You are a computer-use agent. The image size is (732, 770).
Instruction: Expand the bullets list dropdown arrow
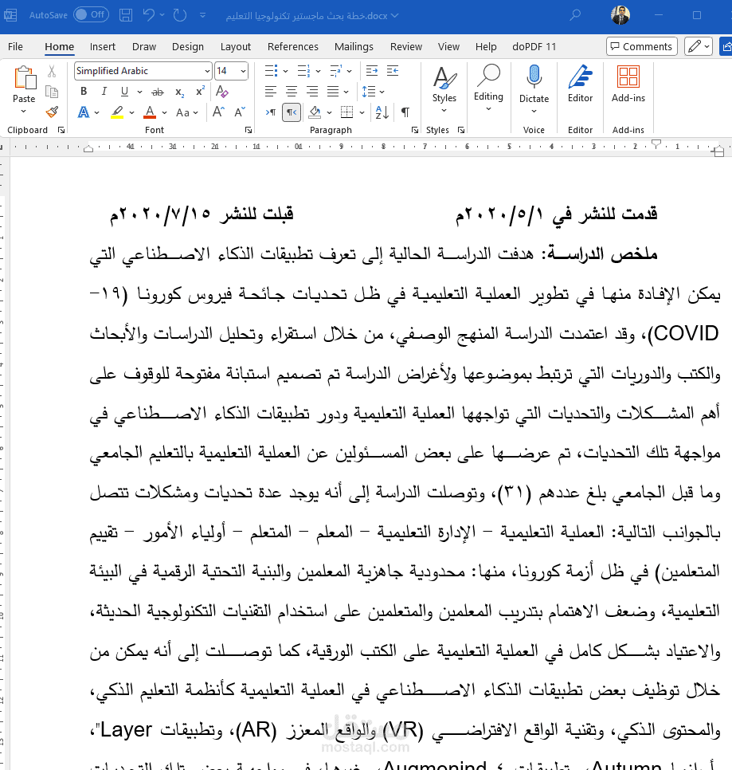click(285, 71)
